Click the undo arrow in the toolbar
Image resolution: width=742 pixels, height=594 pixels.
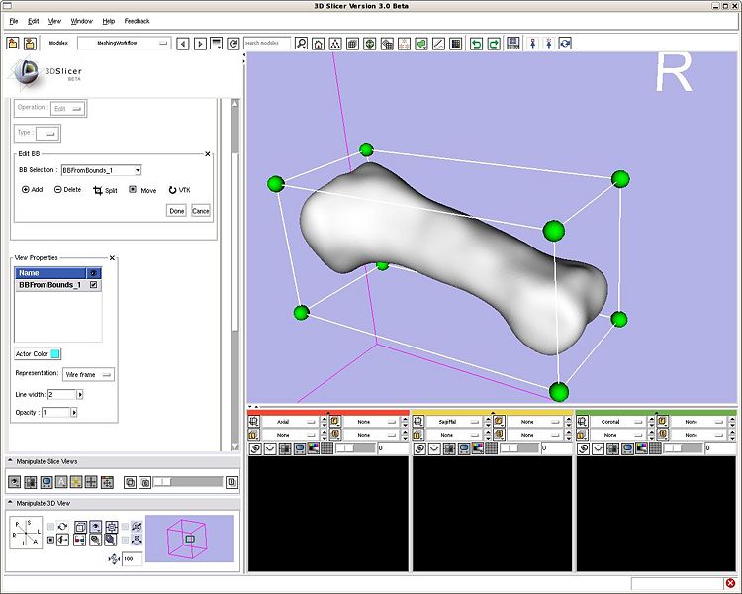(477, 44)
